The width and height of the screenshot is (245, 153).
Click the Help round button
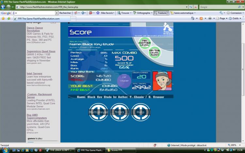coord(140,112)
